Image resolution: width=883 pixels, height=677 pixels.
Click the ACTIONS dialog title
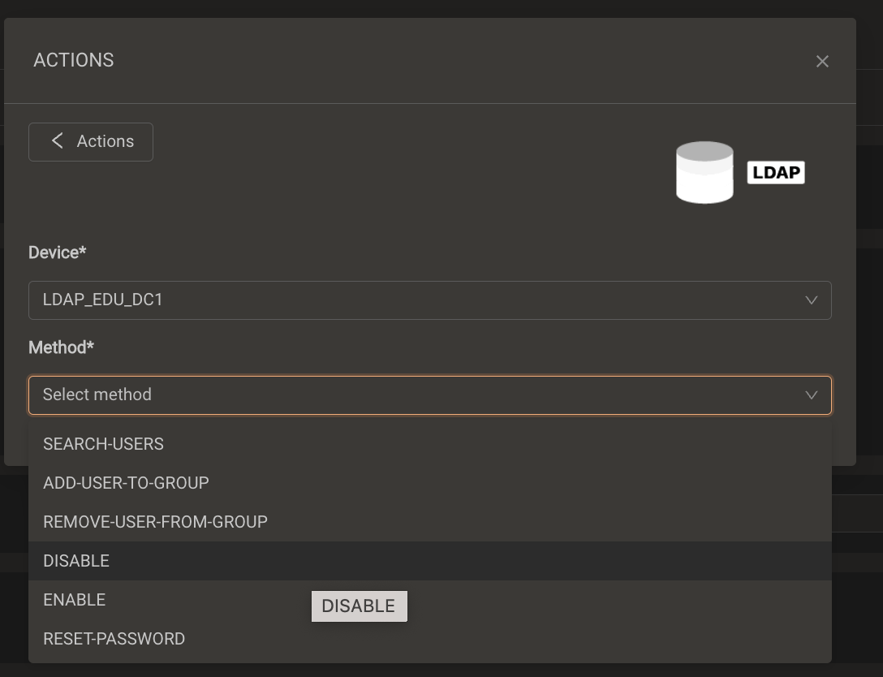point(74,60)
